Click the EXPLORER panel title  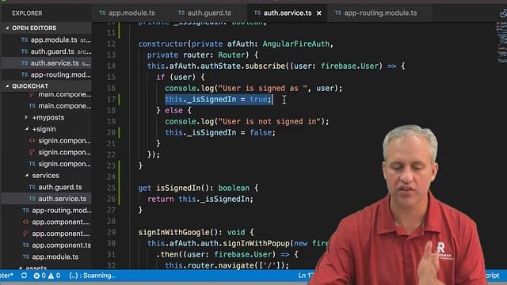(x=27, y=13)
